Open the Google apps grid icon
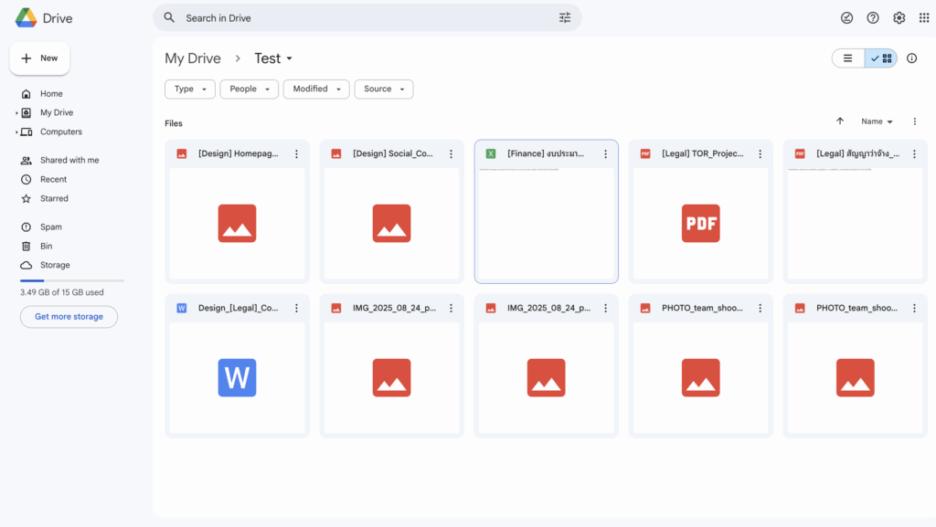Screen dimensions: 936x527 click(924, 18)
